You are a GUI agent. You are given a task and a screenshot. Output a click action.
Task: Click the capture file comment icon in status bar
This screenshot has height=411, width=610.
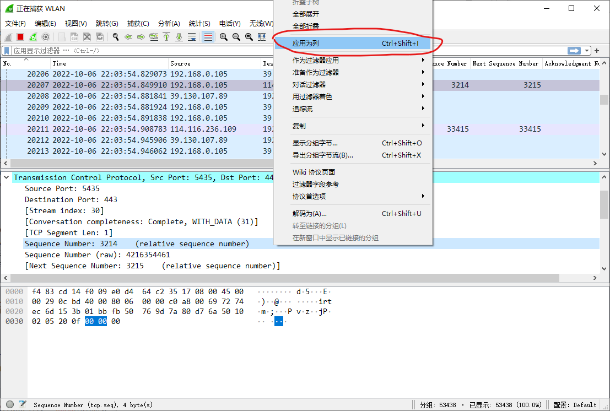(23, 404)
